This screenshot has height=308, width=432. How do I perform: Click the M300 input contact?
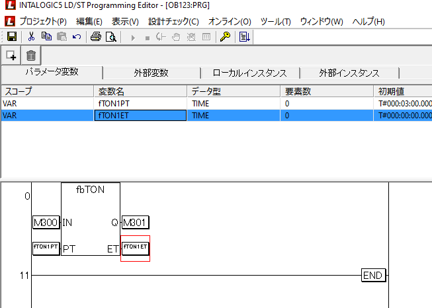pos(46,223)
